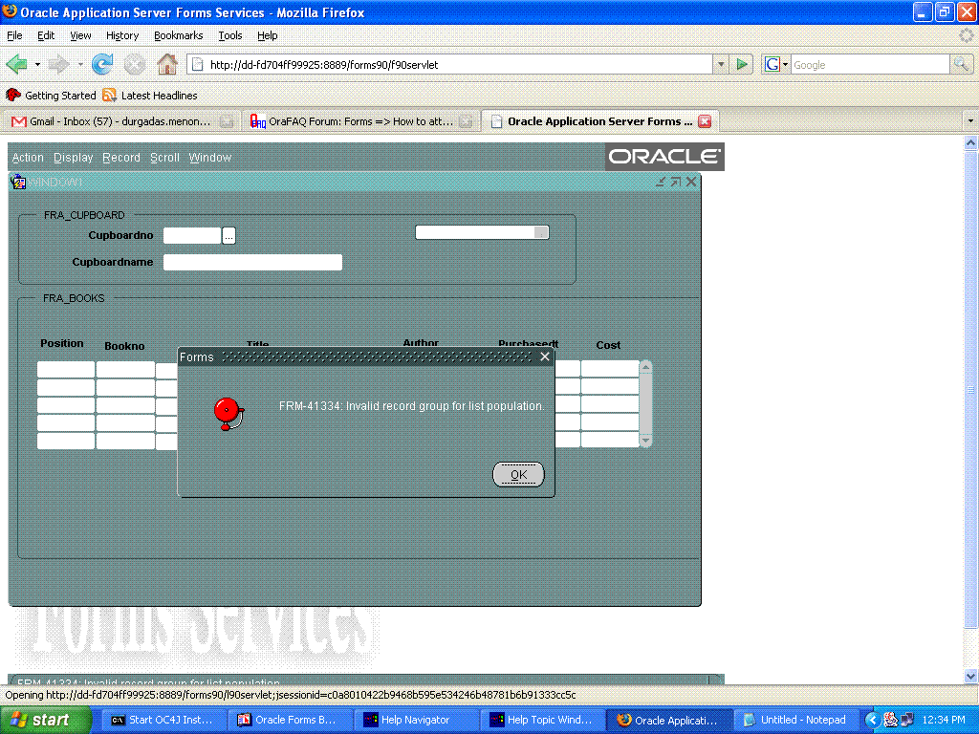Click the Forms window icon
979x734 pixels.
coord(18,182)
